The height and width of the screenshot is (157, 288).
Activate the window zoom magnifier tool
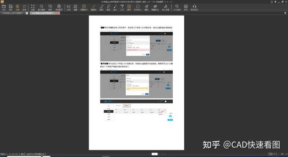coord(41,7)
